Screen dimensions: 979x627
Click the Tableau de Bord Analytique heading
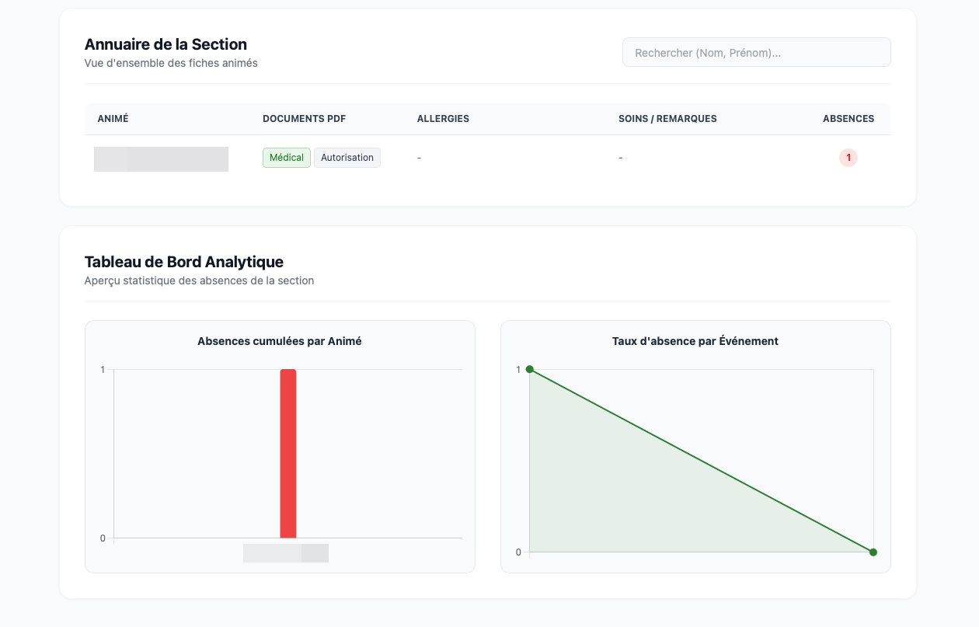[184, 262]
